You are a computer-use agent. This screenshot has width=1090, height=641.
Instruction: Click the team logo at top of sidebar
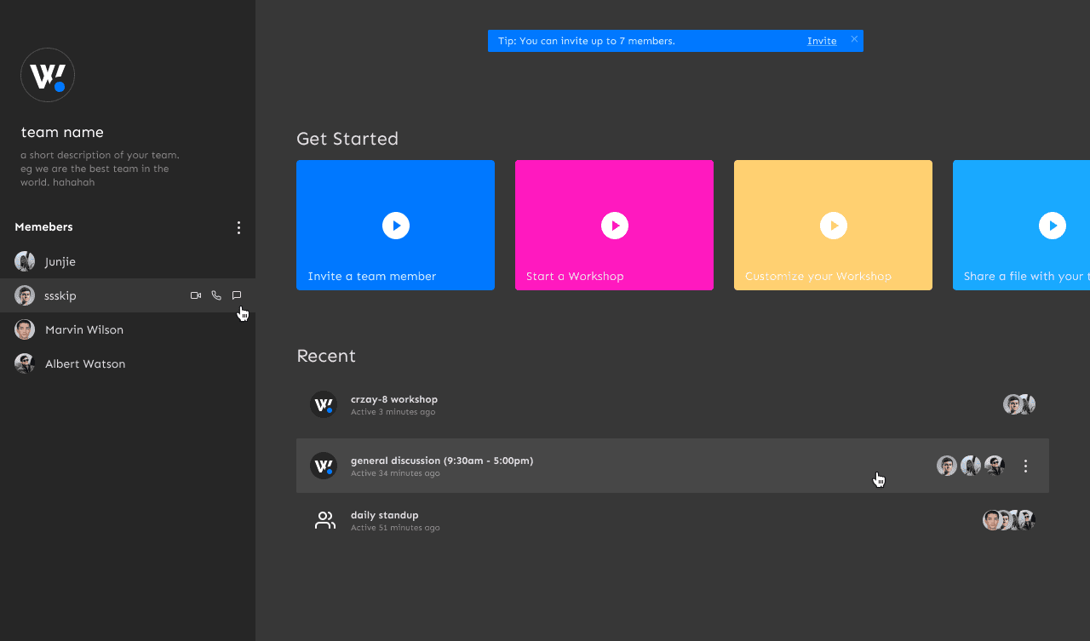click(x=48, y=75)
